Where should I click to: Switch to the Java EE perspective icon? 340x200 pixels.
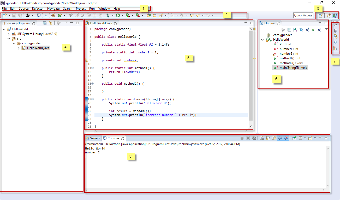[329, 16]
